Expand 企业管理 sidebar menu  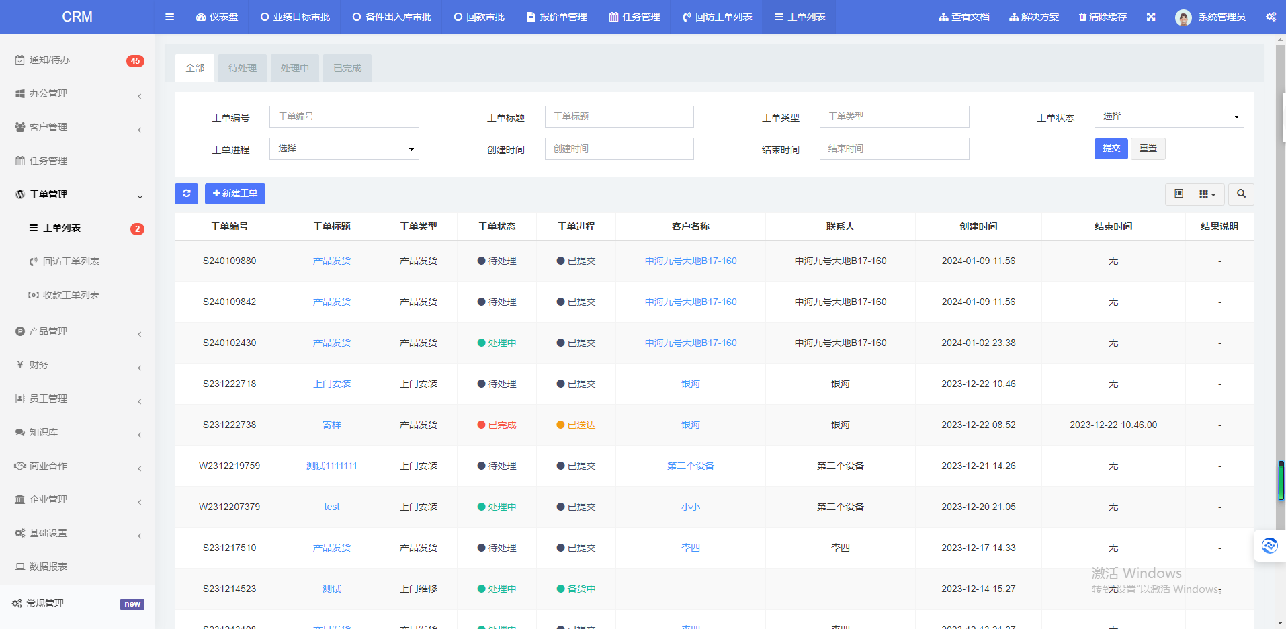(77, 499)
